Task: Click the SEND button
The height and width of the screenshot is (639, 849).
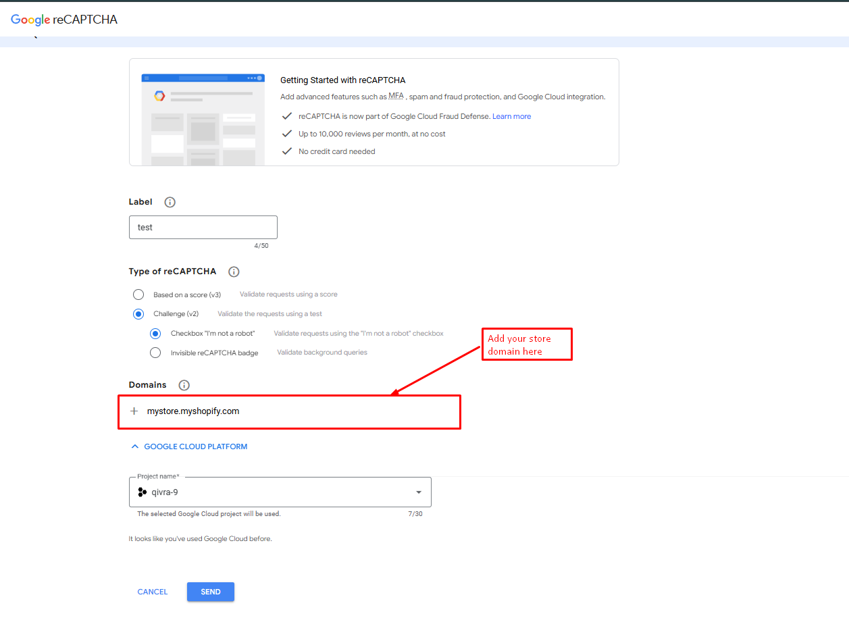Action: pos(211,592)
